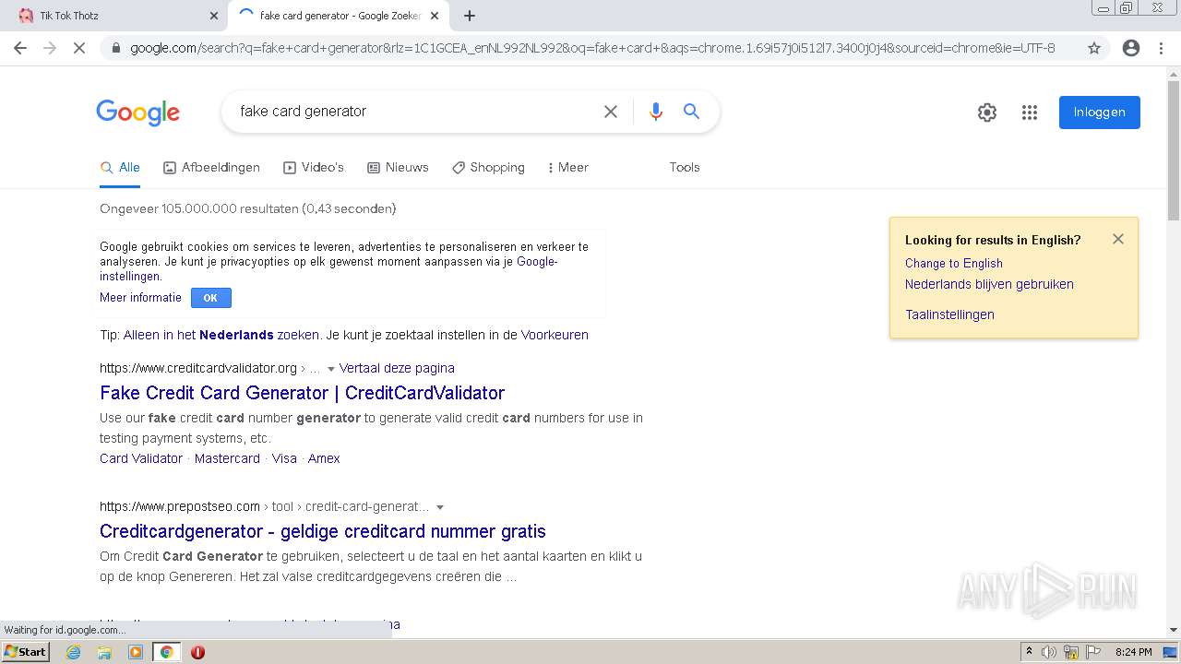Click the volume icon in system tray
This screenshot has height=664, width=1181.
click(x=1049, y=652)
